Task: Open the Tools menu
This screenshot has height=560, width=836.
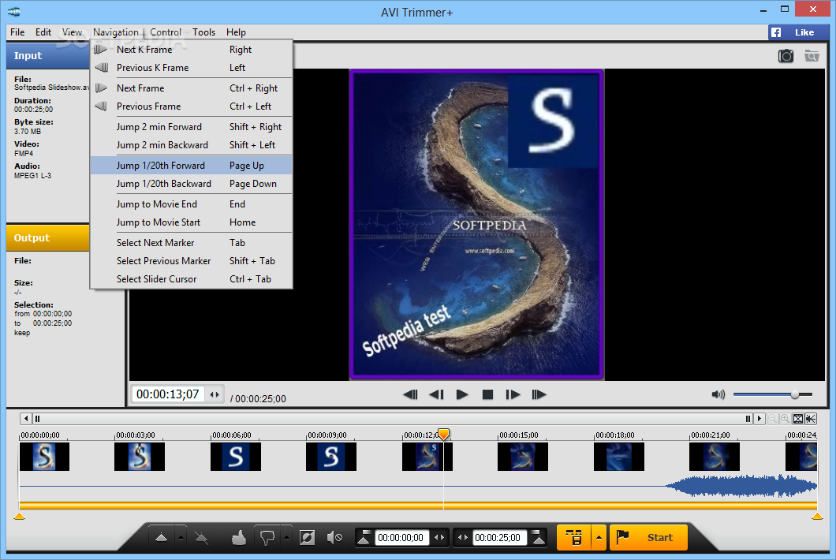Action: [x=204, y=32]
